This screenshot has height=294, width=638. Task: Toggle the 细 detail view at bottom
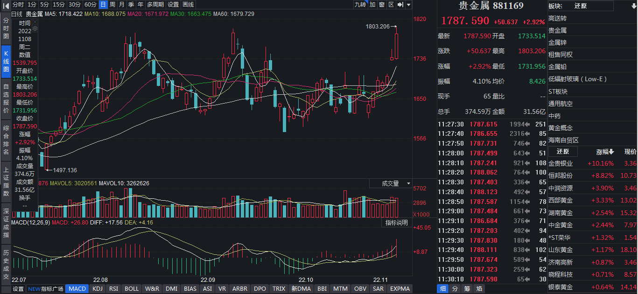point(442,289)
